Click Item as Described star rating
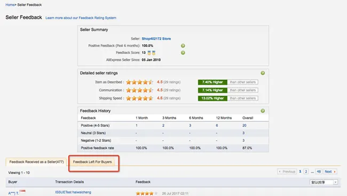The height and width of the screenshot is (196, 347). 139,82
